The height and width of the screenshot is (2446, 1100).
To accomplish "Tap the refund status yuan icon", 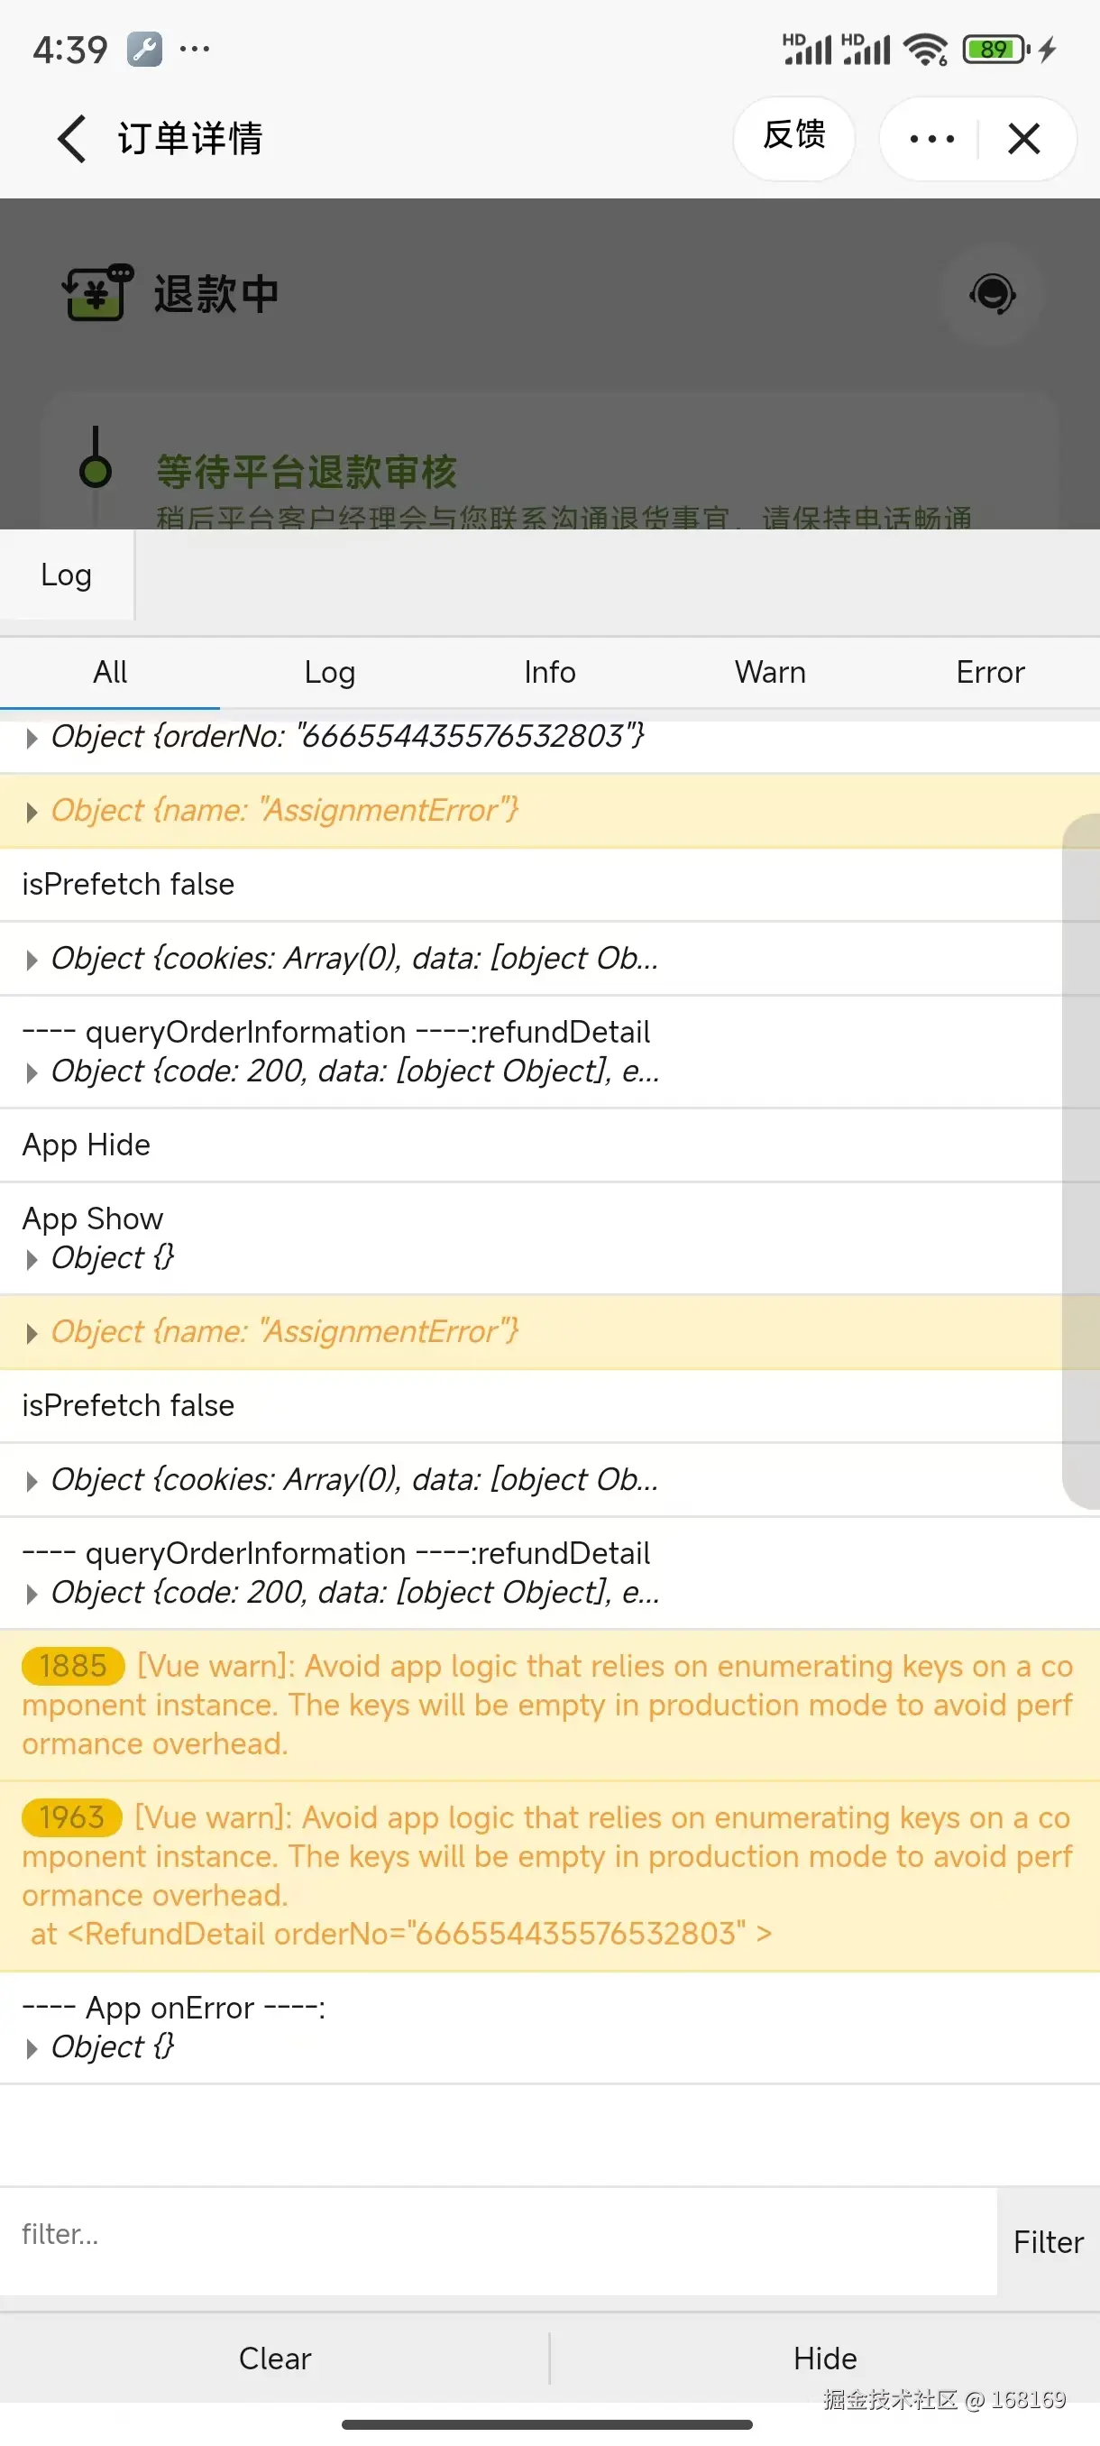I will [x=96, y=293].
